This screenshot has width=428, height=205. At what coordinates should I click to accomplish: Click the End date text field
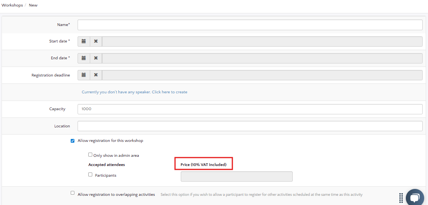[262, 58]
